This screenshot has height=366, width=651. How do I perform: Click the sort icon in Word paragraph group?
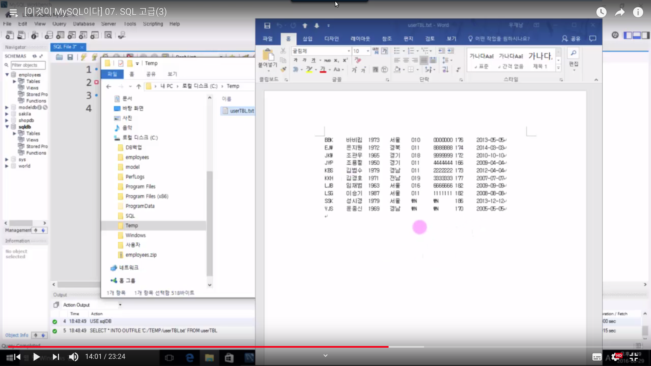click(x=445, y=69)
